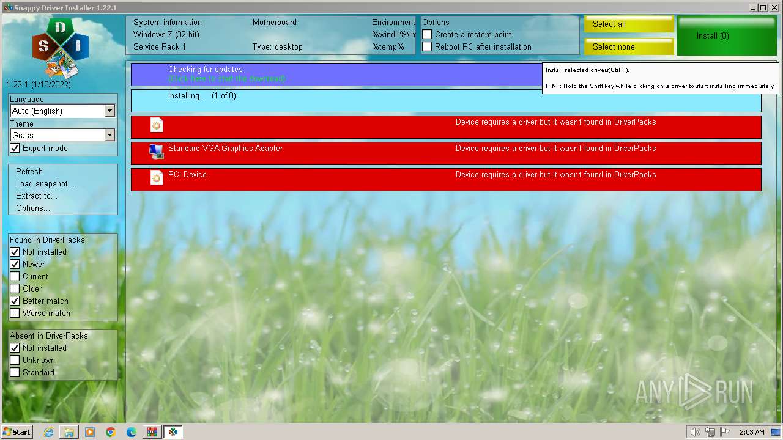
Task: Open Internet Explorer from the taskbar
Action: pos(48,432)
